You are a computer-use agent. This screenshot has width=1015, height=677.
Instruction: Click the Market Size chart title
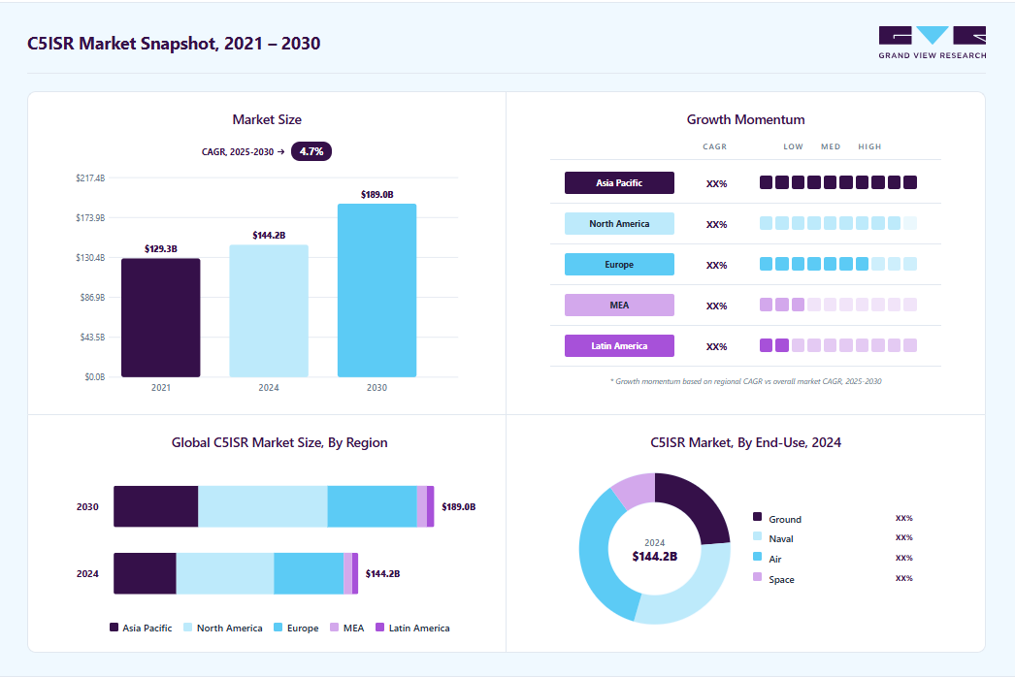267,119
